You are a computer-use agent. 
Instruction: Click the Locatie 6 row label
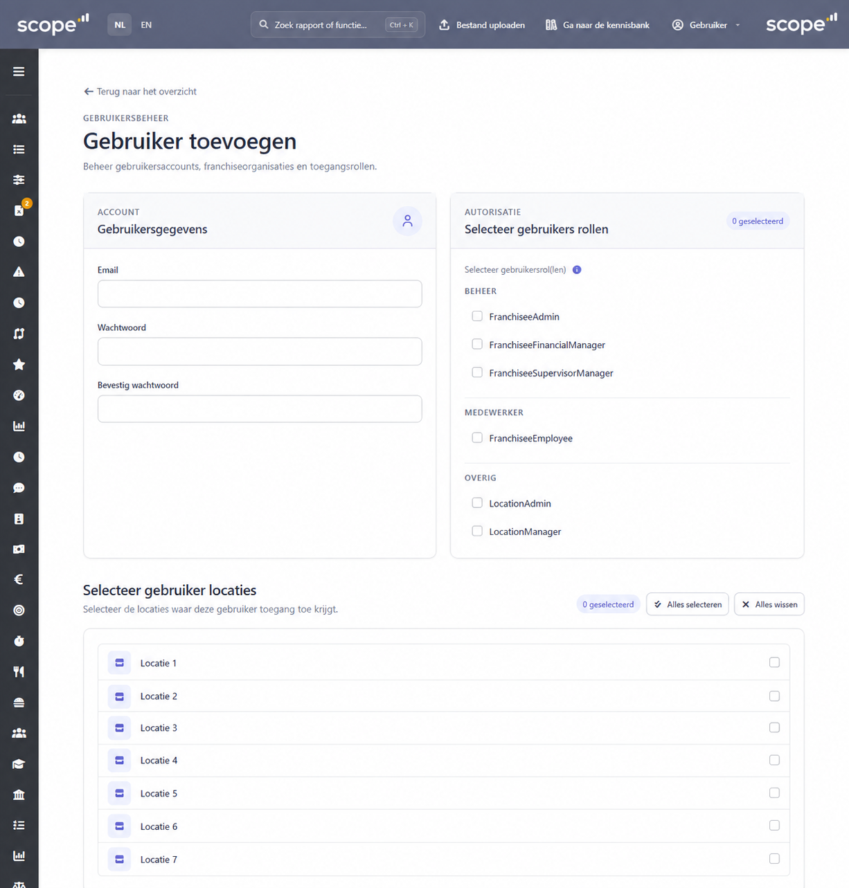(x=159, y=826)
